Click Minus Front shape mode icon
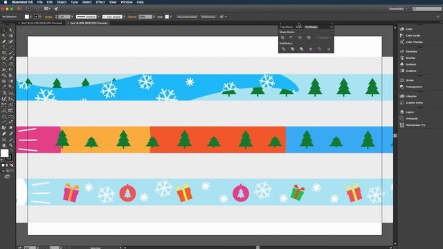This screenshot has width=443, height=249. coord(291,37)
